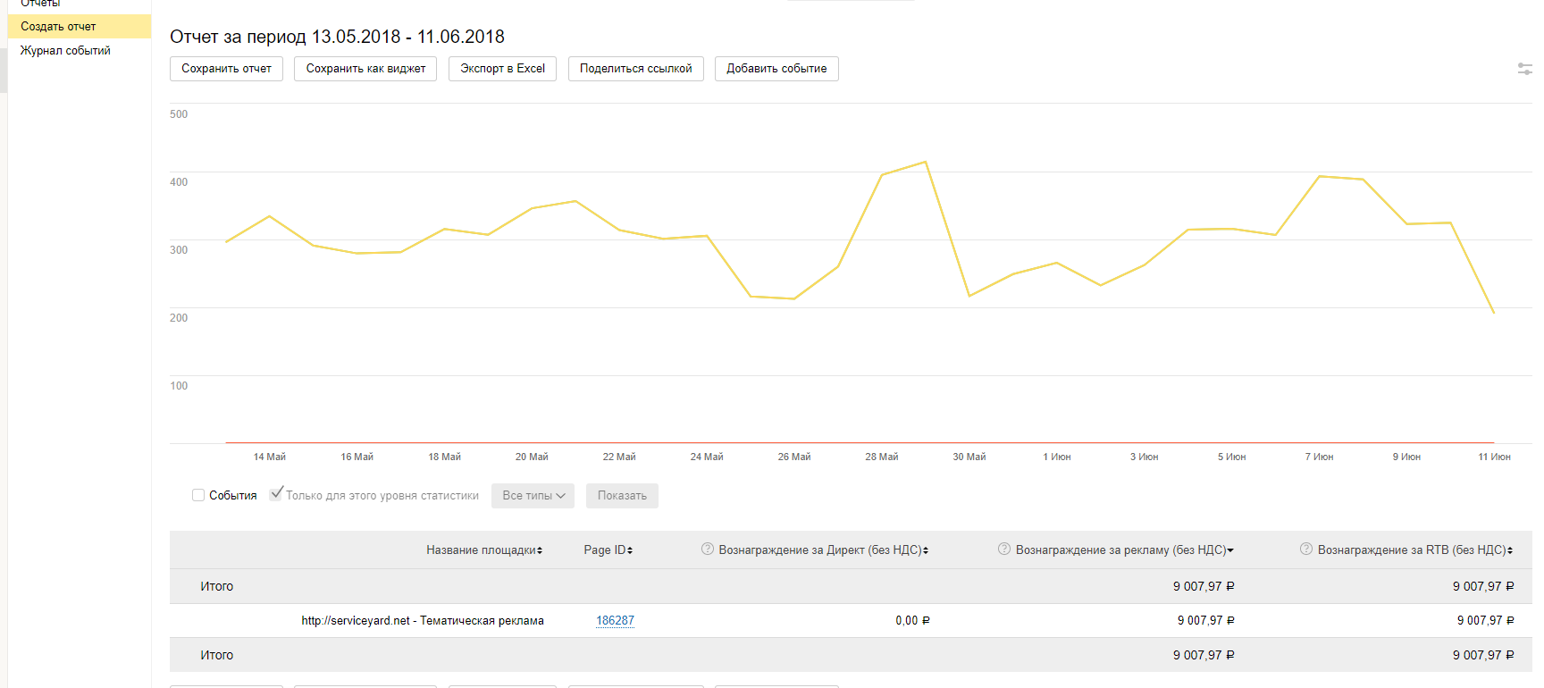
Task: Expand the Все типы dropdown
Action: [533, 496]
